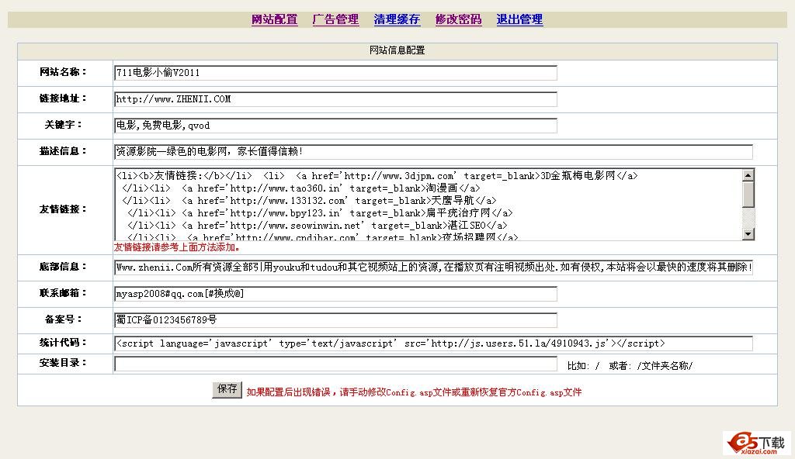Click the 联系邮箱 email field
The height and width of the screenshot is (459, 795).
(x=335, y=294)
